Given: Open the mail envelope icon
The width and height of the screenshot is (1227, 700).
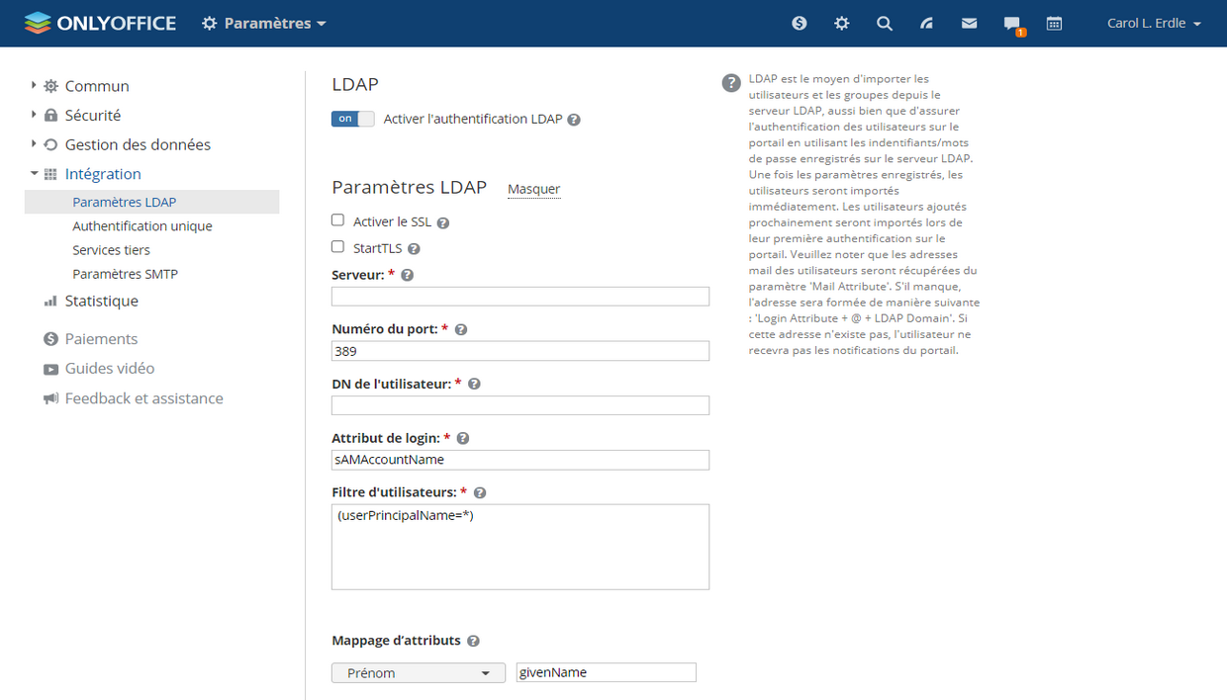Looking at the screenshot, I should pos(970,23).
